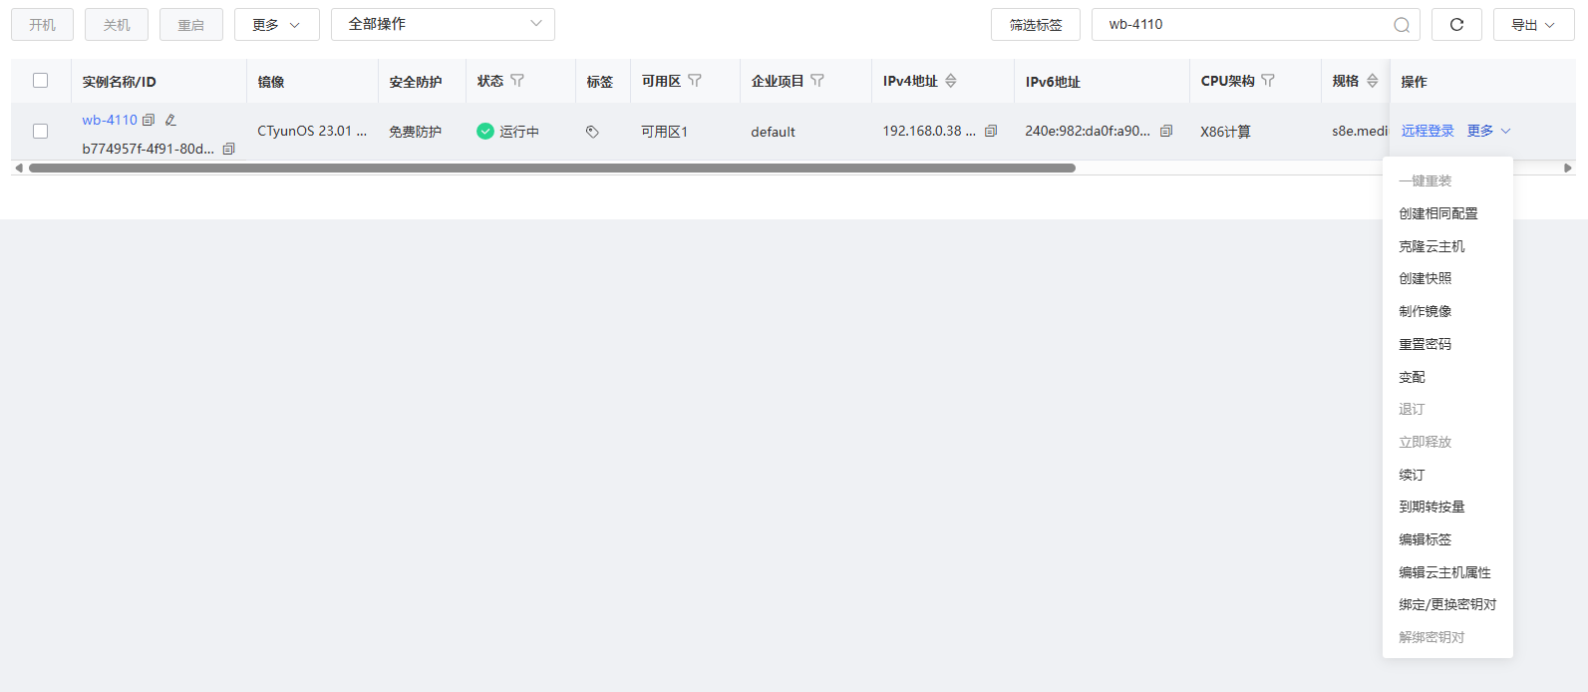Click the 实例名称/ID column header
Viewport: 1588px width, 692px height.
pos(120,82)
